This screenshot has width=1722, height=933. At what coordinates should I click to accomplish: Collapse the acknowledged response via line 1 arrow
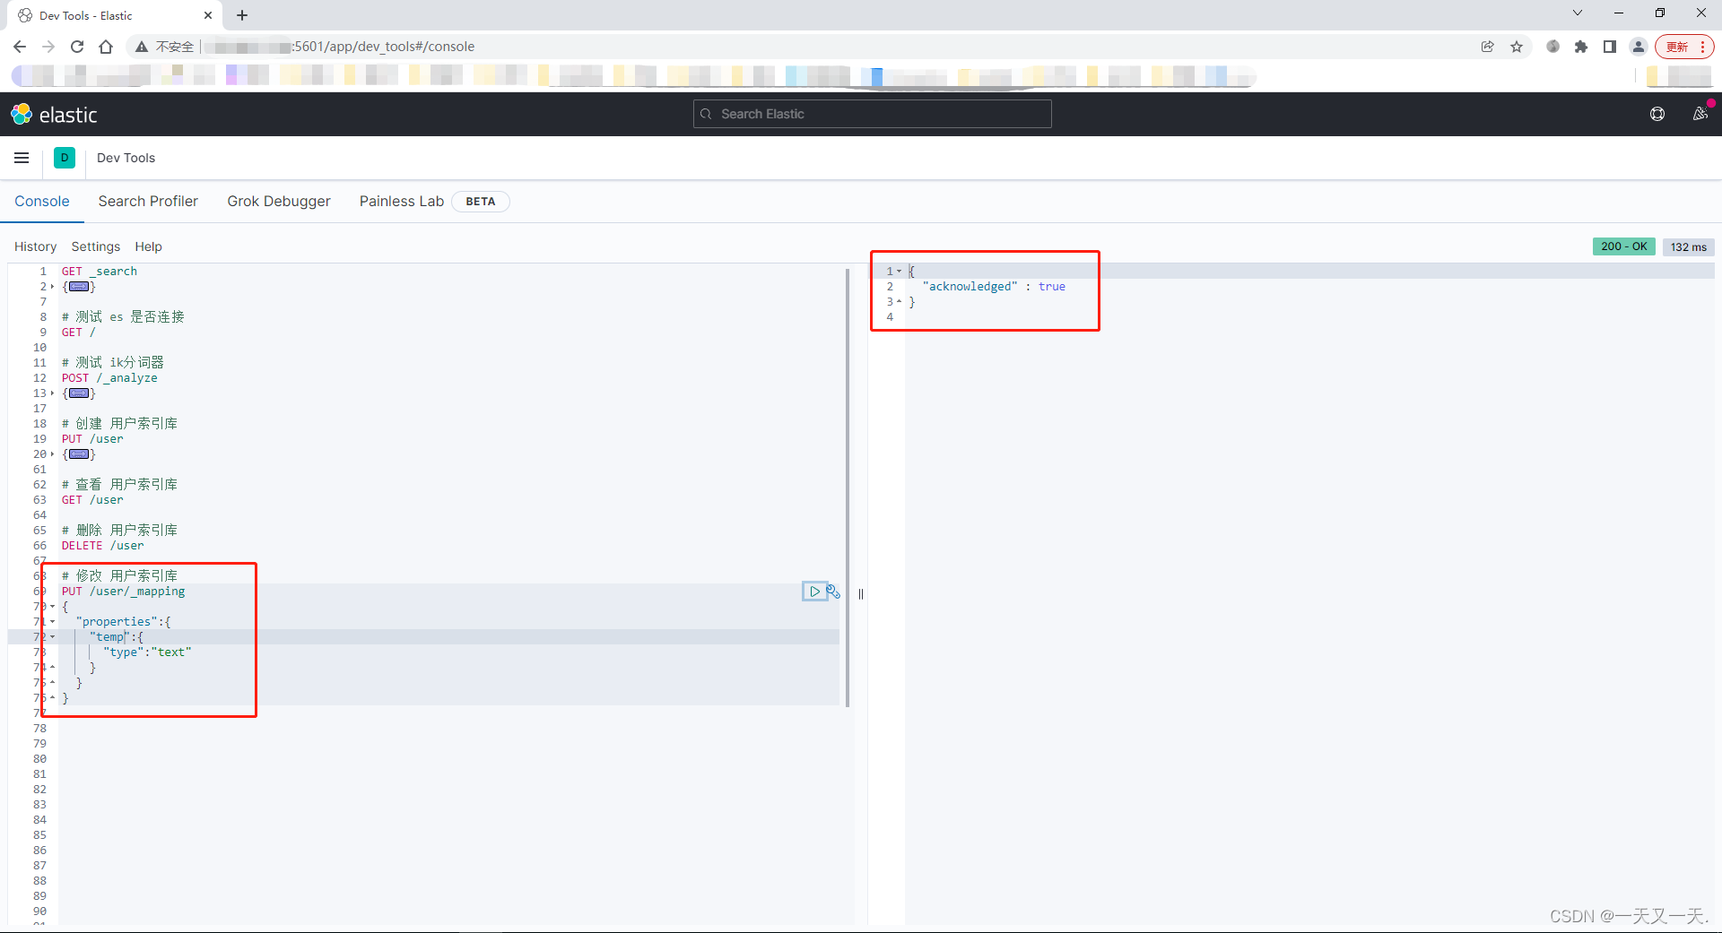[x=900, y=271]
